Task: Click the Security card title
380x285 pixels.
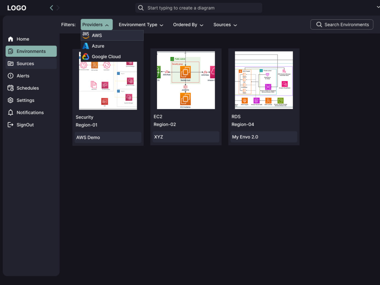Action: pos(84,117)
